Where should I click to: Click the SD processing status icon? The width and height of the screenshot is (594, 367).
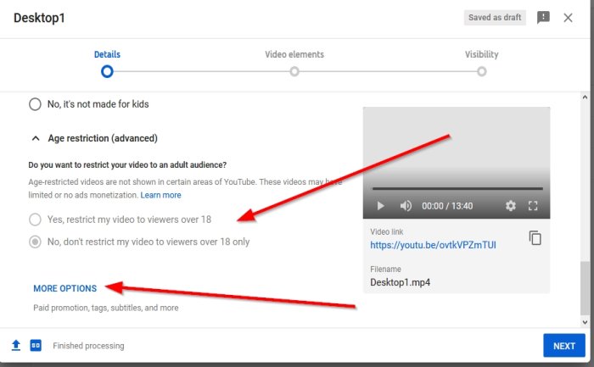coord(36,345)
